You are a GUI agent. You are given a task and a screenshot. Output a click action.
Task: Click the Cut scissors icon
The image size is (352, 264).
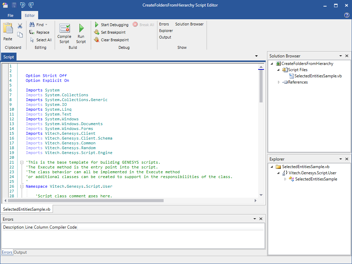(x=20, y=26)
